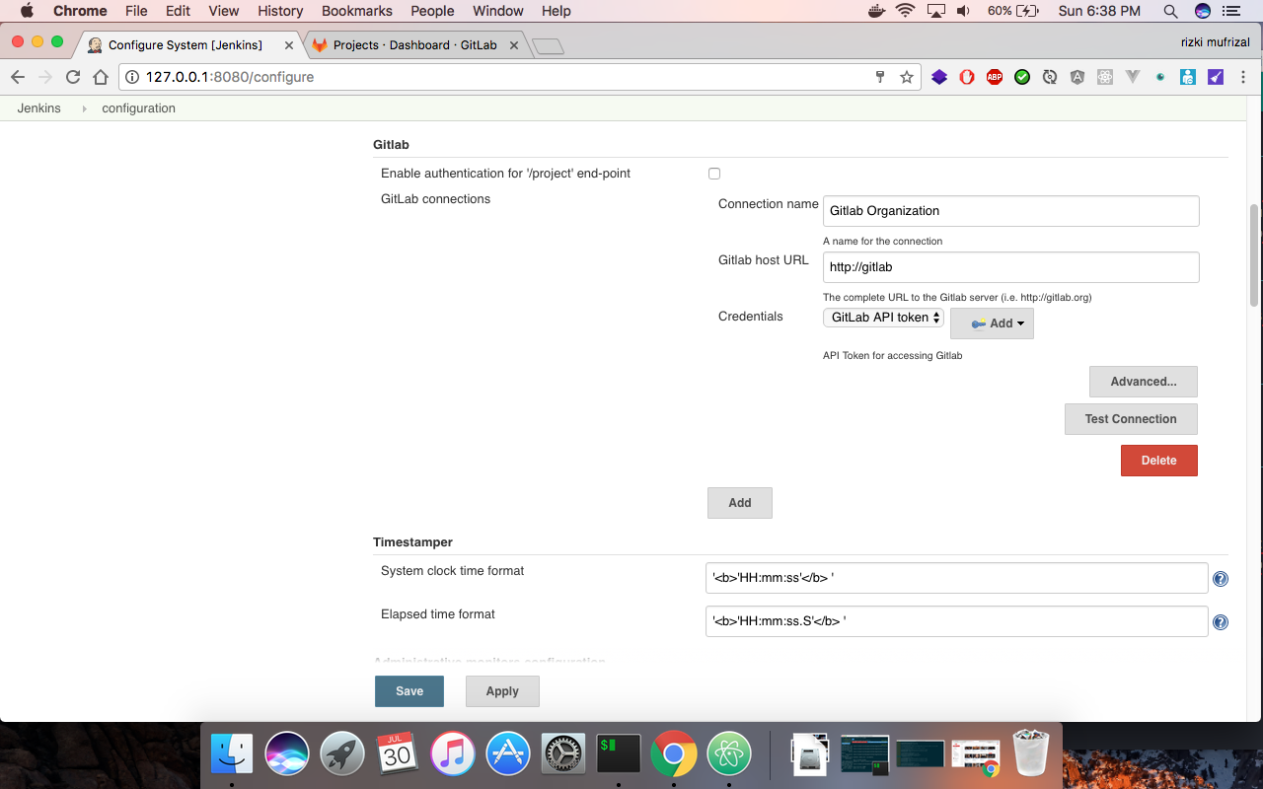This screenshot has height=789, width=1263.
Task: Open the Chrome File menu
Action: click(136, 11)
